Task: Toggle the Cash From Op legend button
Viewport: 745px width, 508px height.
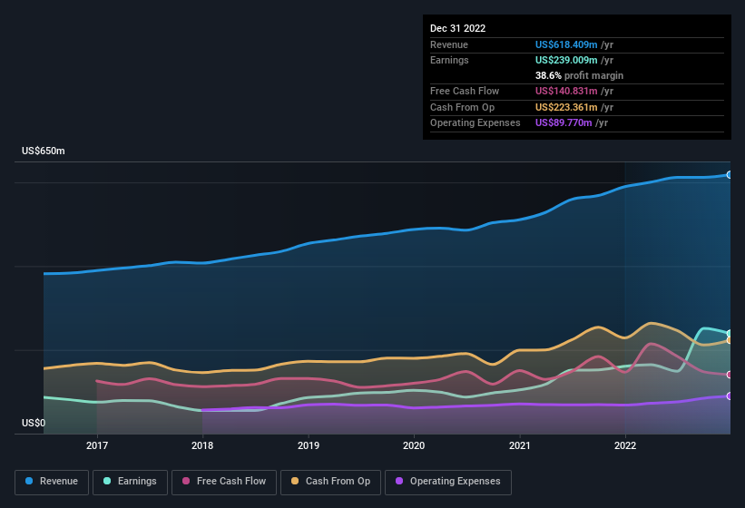Action: (x=330, y=482)
